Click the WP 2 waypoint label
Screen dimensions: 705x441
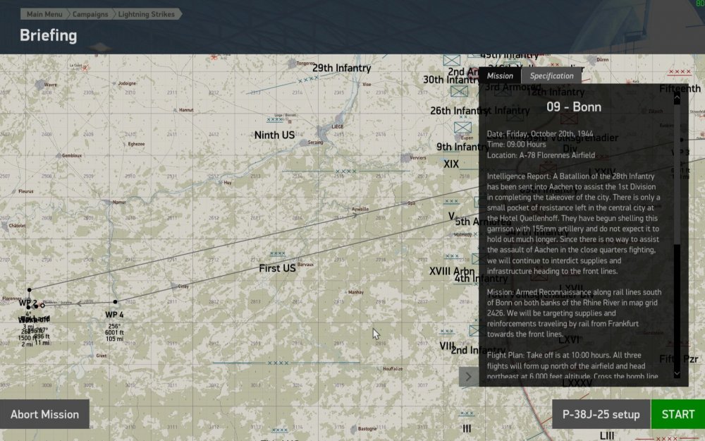(x=27, y=303)
